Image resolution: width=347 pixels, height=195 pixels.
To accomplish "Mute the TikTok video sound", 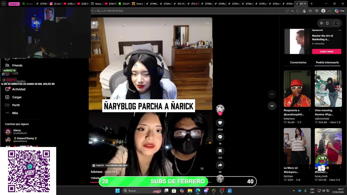I will [x=94, y=23].
